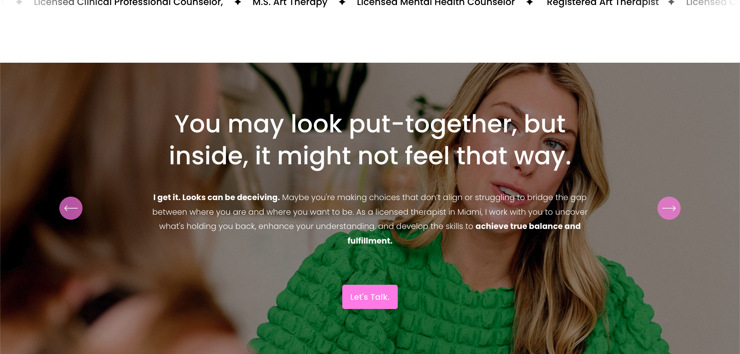This screenshot has width=740, height=354.
Task: Click faded star before Licensed Clinical Professional Counselor
Action: (x=19, y=3)
